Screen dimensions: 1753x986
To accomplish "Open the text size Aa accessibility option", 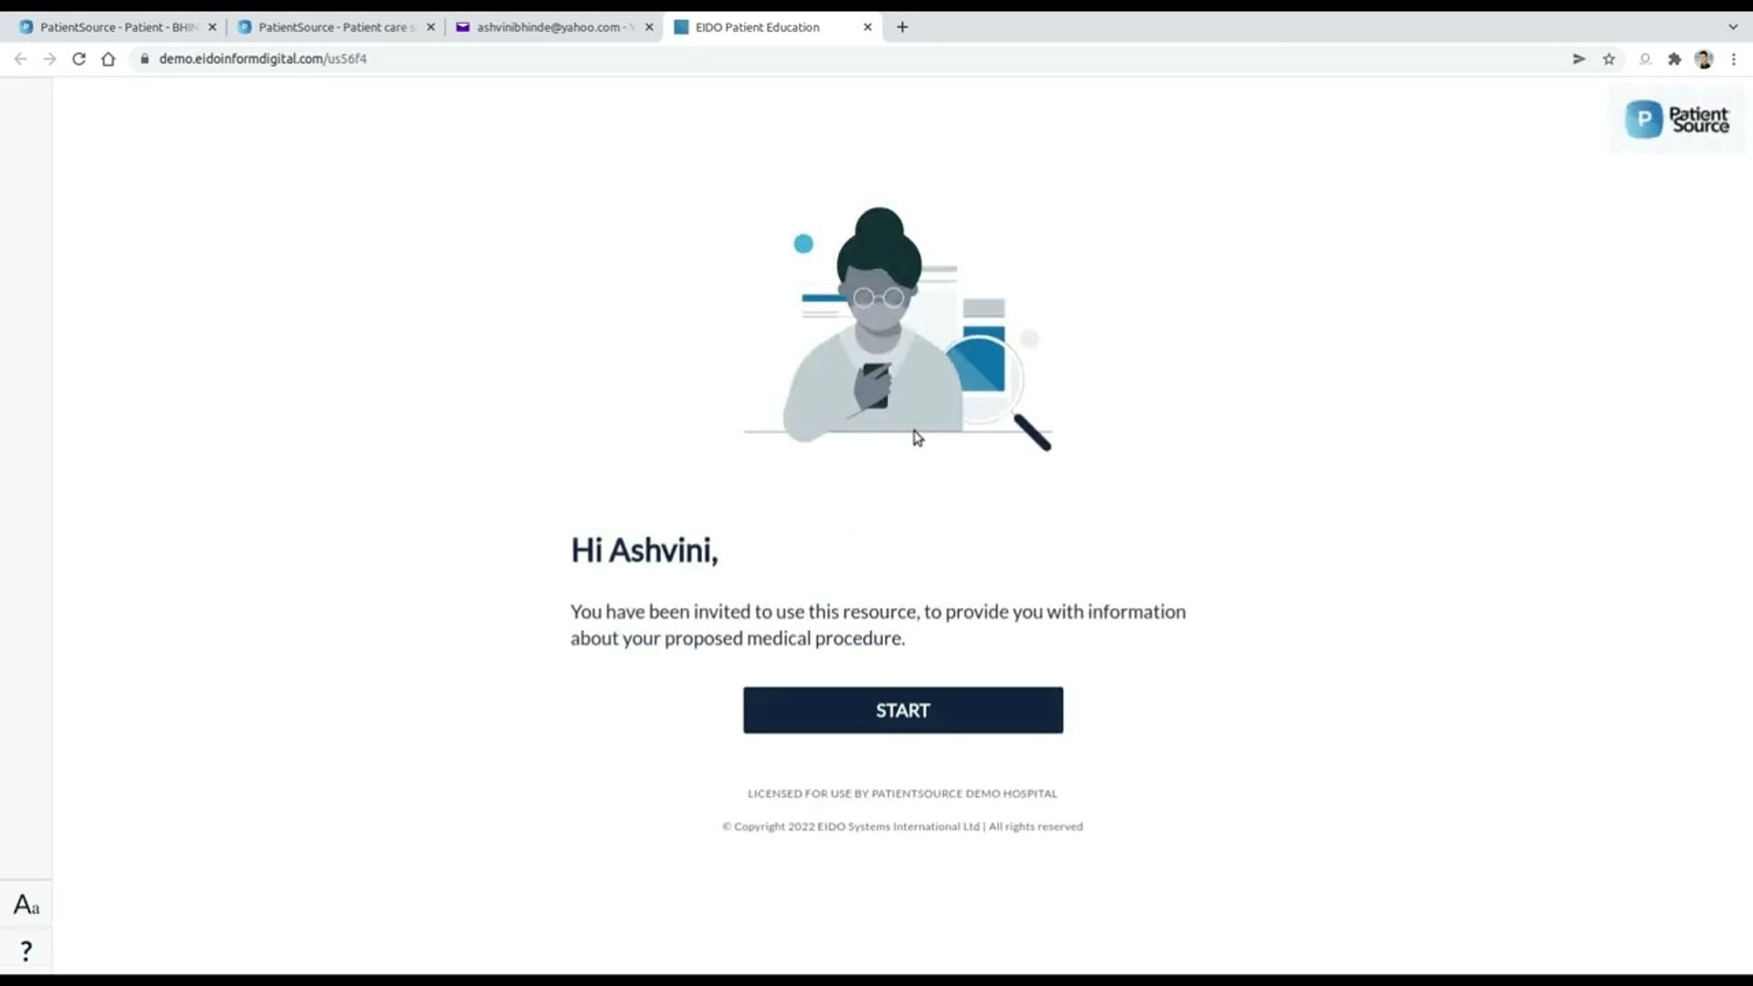I will tap(26, 905).
